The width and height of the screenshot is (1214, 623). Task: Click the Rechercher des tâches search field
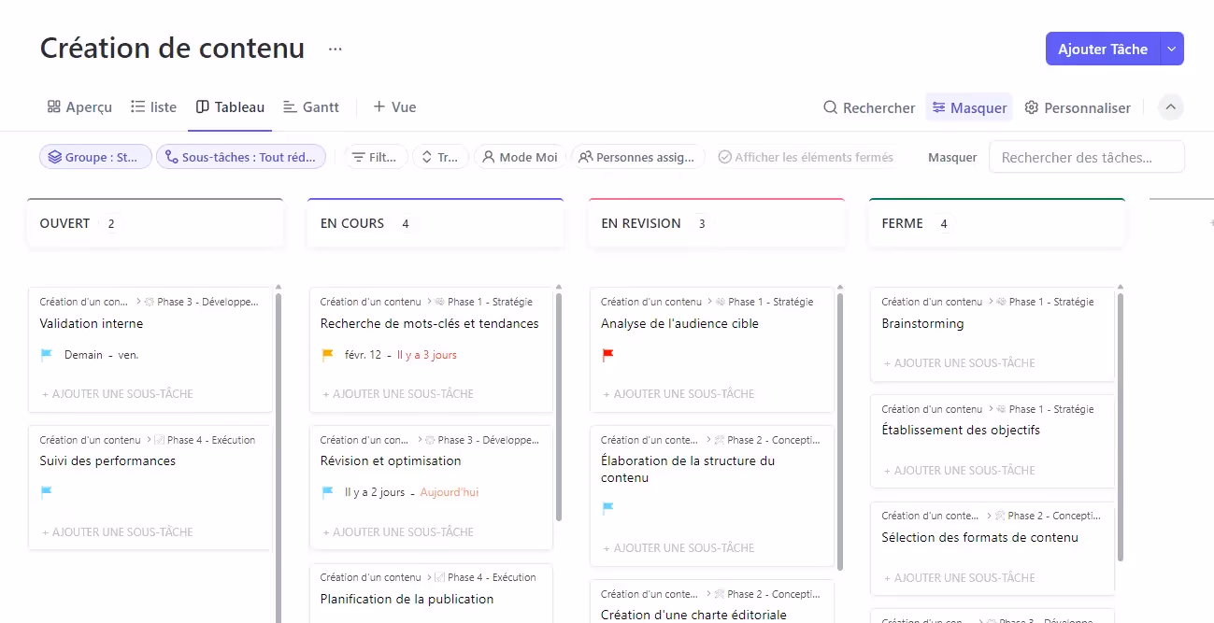[1086, 156]
